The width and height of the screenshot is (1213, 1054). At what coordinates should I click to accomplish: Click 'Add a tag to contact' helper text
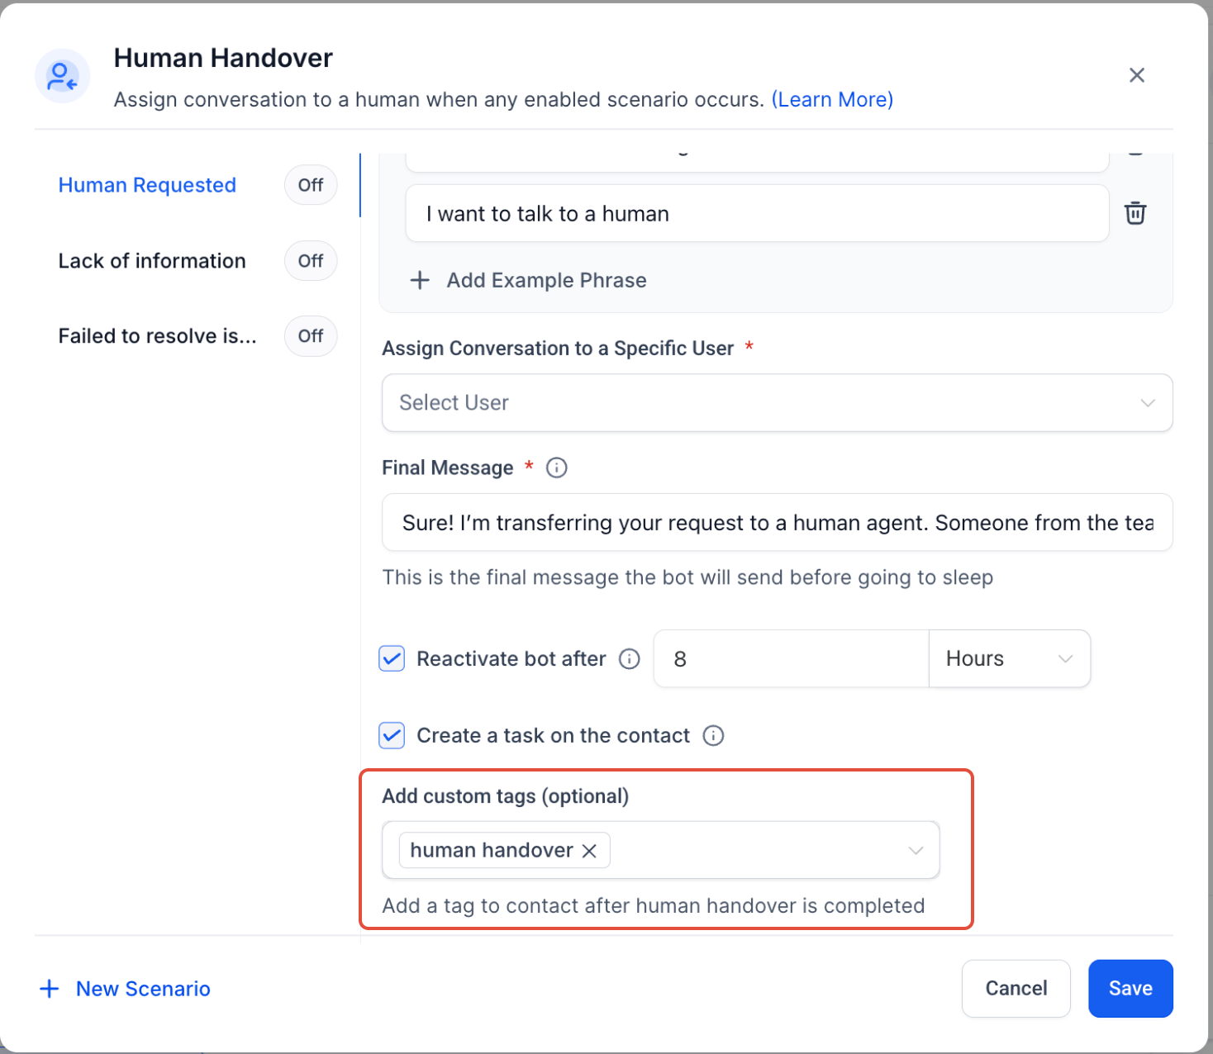(x=654, y=906)
